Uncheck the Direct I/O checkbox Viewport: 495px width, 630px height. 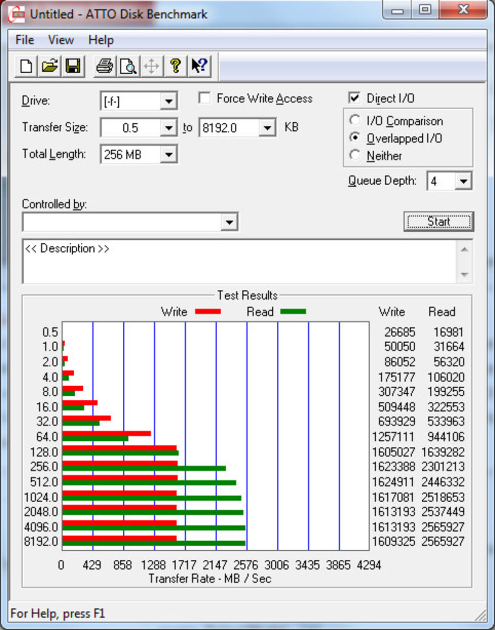[x=355, y=98]
